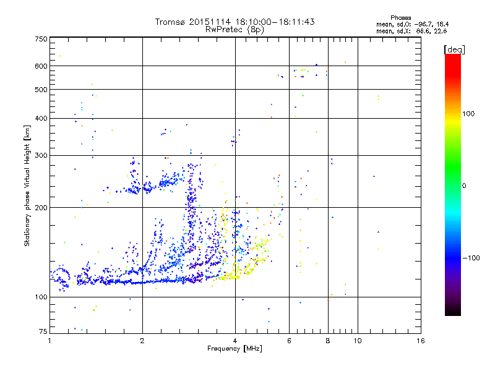Click the 'Stationary phase Virtual Height [km]' axis label

click(x=27, y=185)
